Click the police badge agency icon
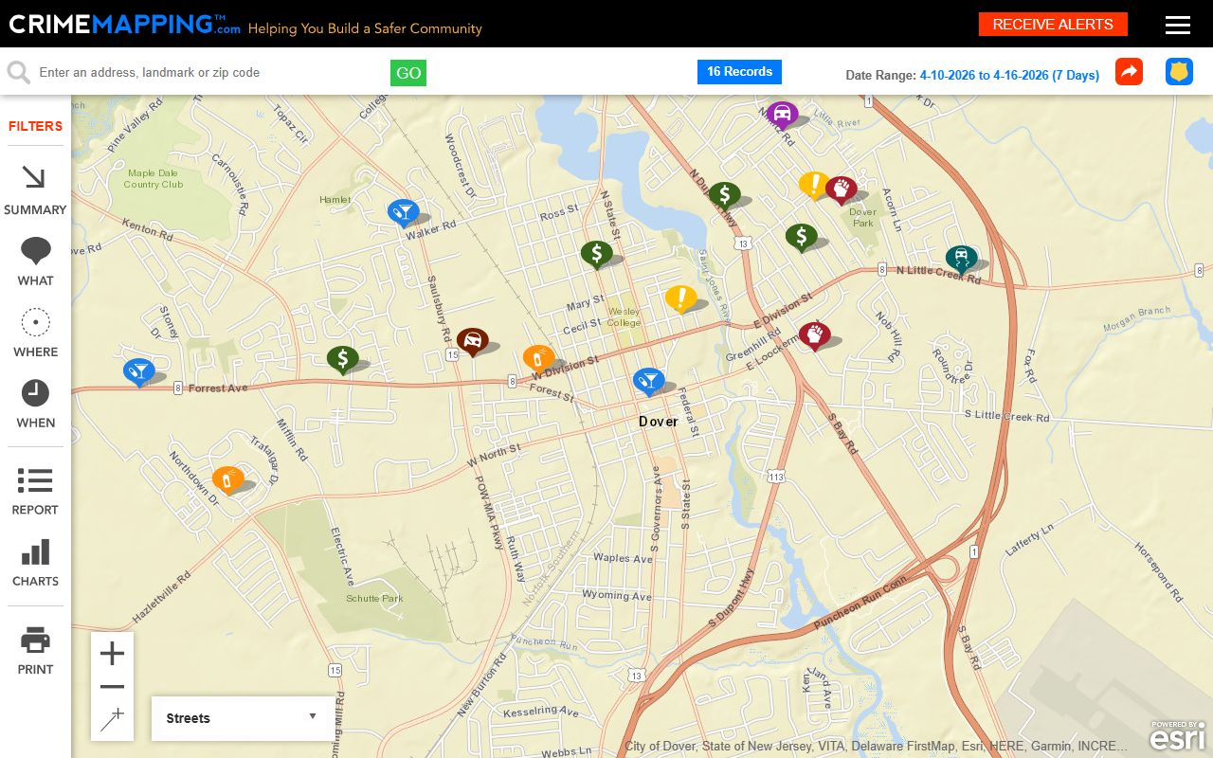Screen dimensions: 1213x758 pyautogui.click(x=1180, y=72)
